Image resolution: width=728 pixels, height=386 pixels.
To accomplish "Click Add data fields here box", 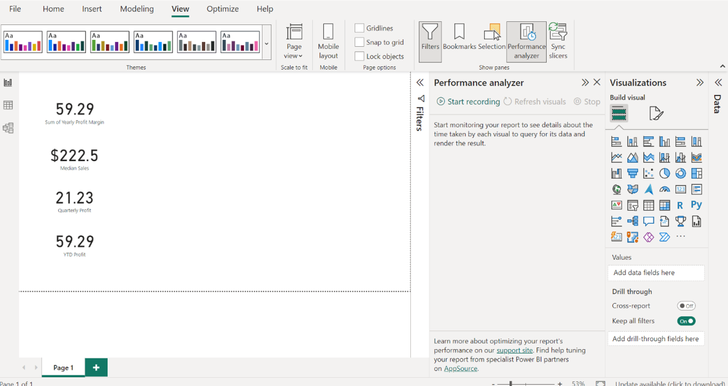I will [655, 273].
